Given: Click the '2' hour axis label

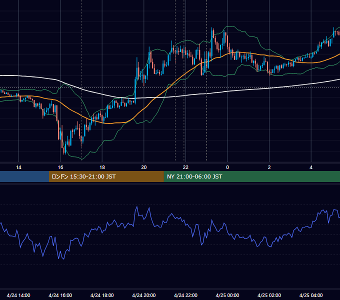Looking at the screenshot, I should click(269, 167).
